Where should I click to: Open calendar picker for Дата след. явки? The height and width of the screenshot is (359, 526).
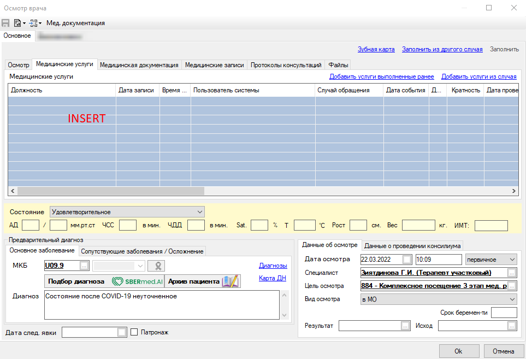(x=122, y=332)
